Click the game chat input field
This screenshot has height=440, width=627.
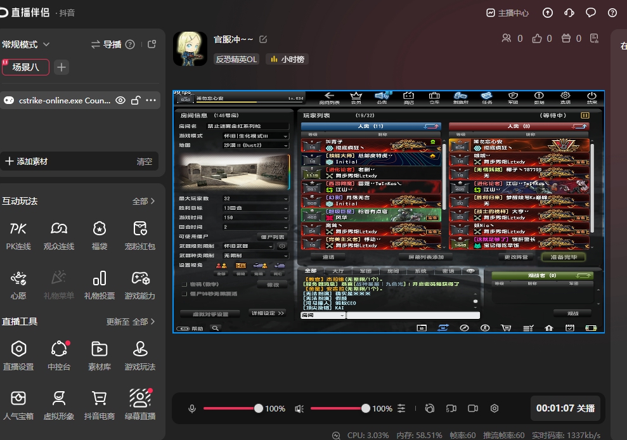413,316
